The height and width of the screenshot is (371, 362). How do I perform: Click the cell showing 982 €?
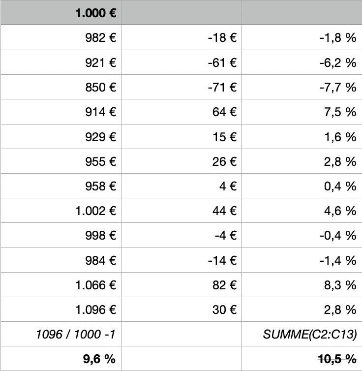(100, 38)
